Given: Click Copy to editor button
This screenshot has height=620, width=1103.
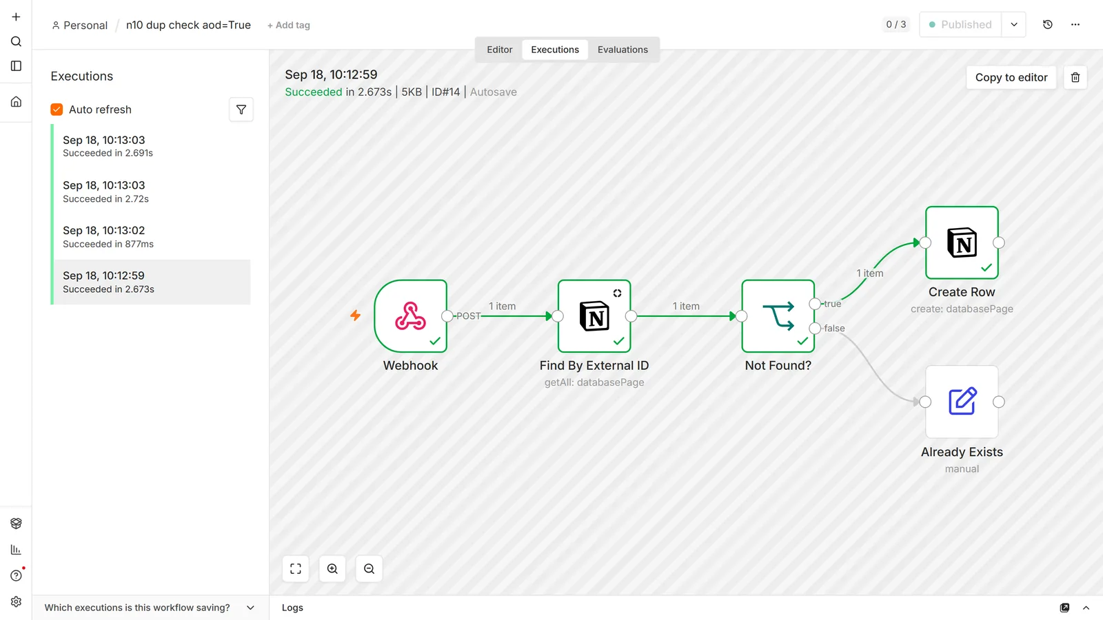Looking at the screenshot, I should pos(1011,77).
